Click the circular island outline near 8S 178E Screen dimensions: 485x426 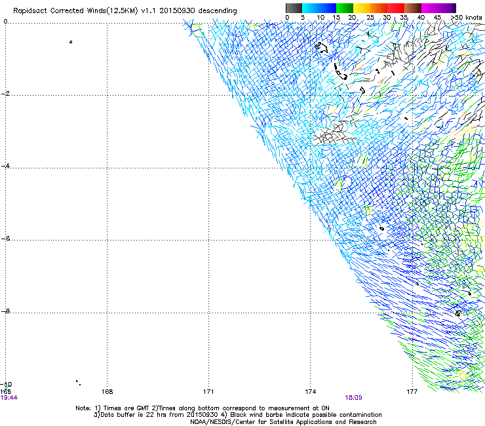pyautogui.click(x=458, y=313)
